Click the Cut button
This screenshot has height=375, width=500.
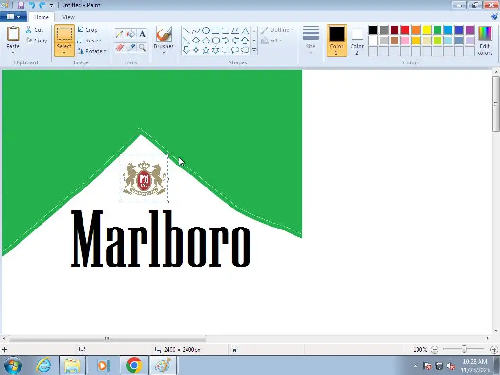coord(35,30)
